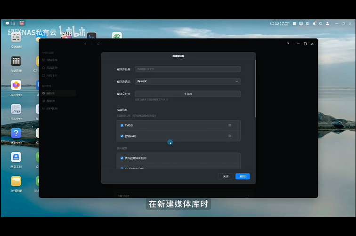
Task: Open the 控制面板 desktop icon
Action: click(x=16, y=38)
